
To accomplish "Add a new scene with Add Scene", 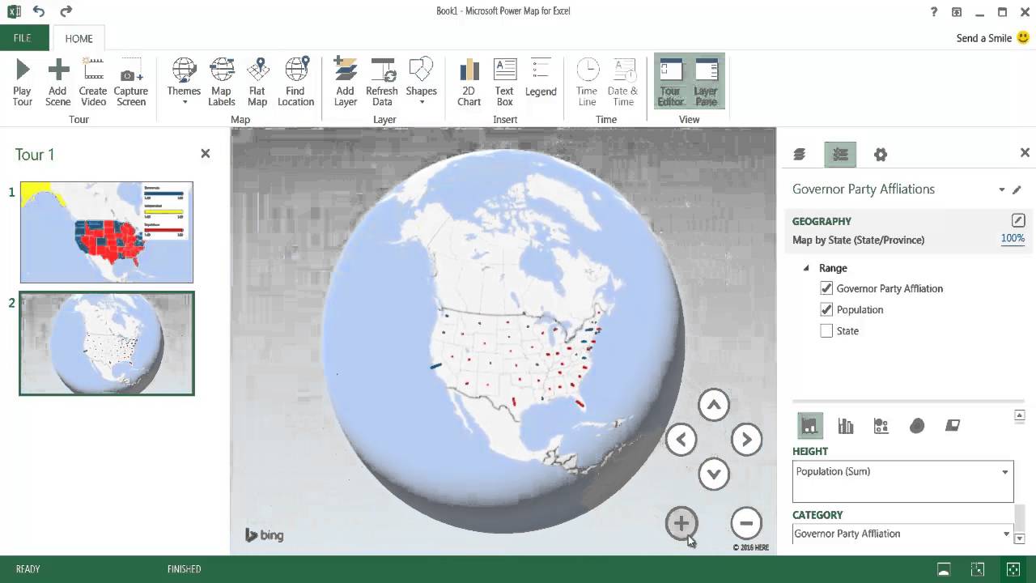I will click(57, 83).
